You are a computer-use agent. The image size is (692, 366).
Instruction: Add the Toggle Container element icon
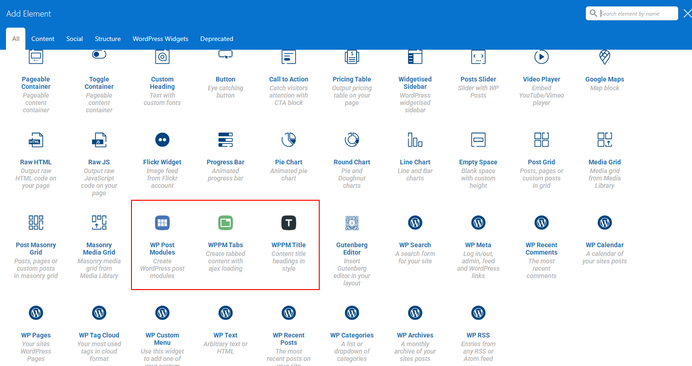99,55
